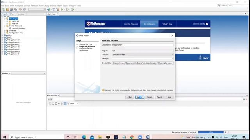Click the Help button in New Servlet
Viewport: 250px width, 140px height.
coord(169,97)
